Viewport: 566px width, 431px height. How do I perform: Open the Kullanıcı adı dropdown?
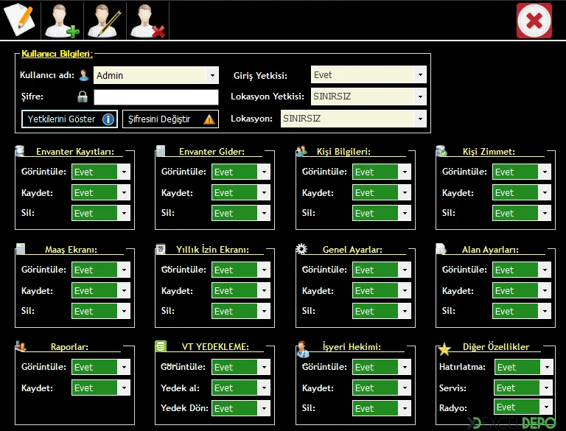point(212,75)
